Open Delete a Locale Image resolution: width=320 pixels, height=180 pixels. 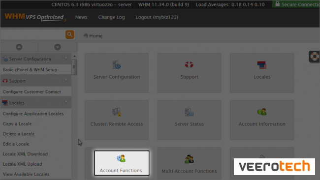(x=19, y=134)
